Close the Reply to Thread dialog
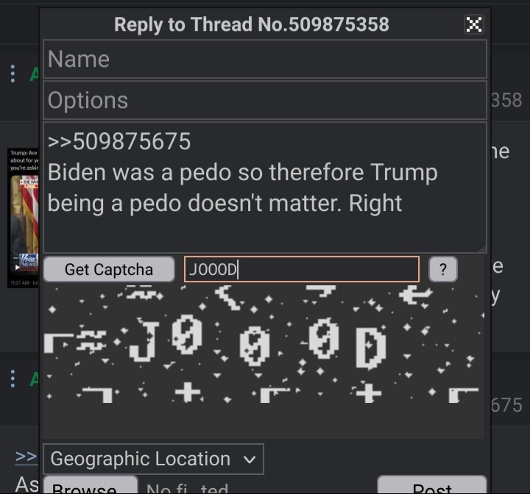Image resolution: width=530 pixels, height=494 pixels. tap(473, 24)
